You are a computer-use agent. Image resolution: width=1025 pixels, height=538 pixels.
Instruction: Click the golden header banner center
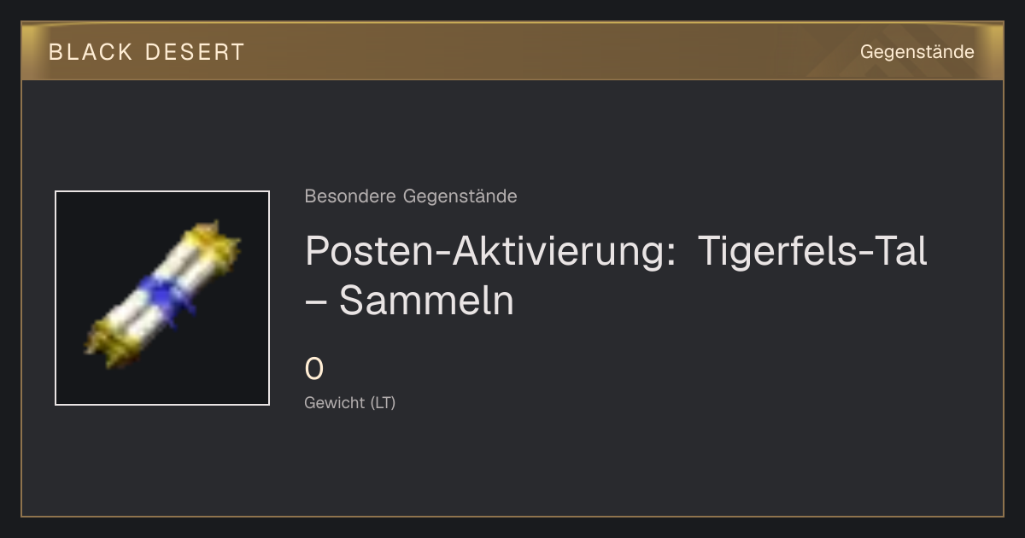[512, 51]
